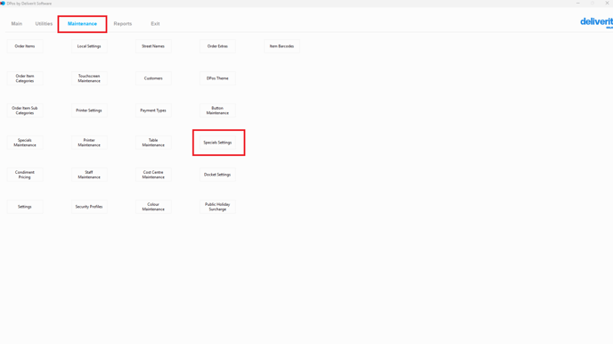Open Local Settings
Viewport: 613px width, 344px height.
click(89, 46)
